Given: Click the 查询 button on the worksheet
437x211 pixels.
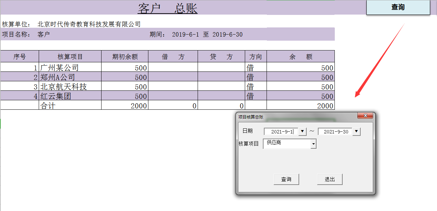Looking at the screenshot, I should point(397,7).
